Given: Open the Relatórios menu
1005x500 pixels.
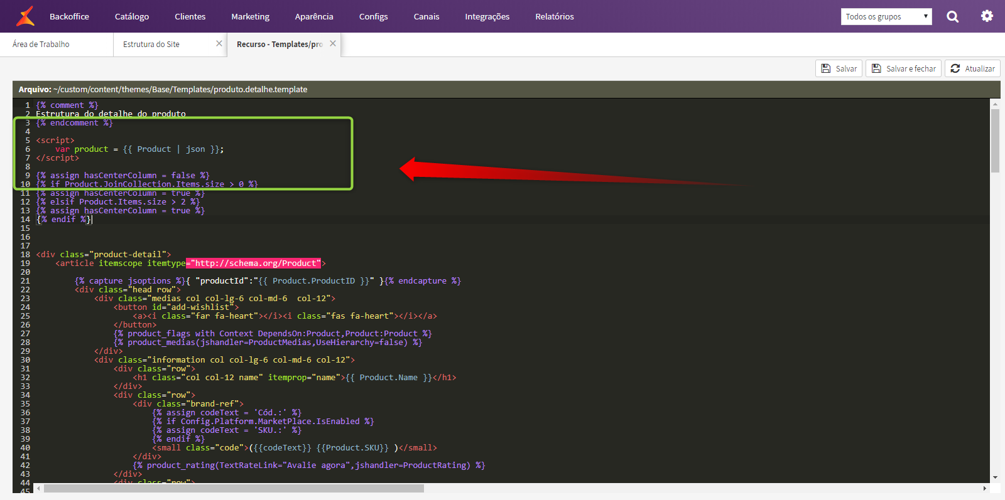Looking at the screenshot, I should click(x=555, y=16).
